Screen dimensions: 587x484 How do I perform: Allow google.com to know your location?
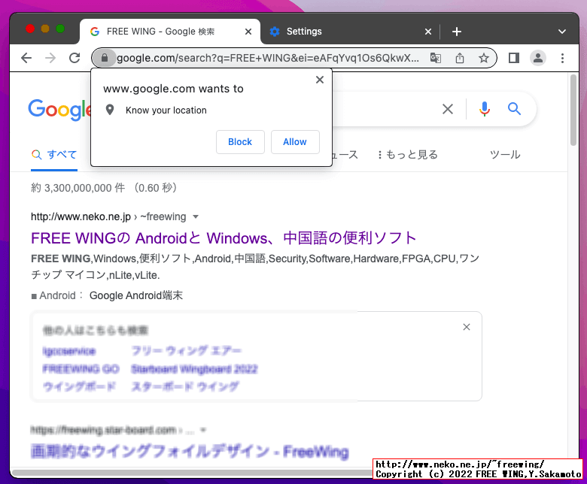[x=295, y=142]
